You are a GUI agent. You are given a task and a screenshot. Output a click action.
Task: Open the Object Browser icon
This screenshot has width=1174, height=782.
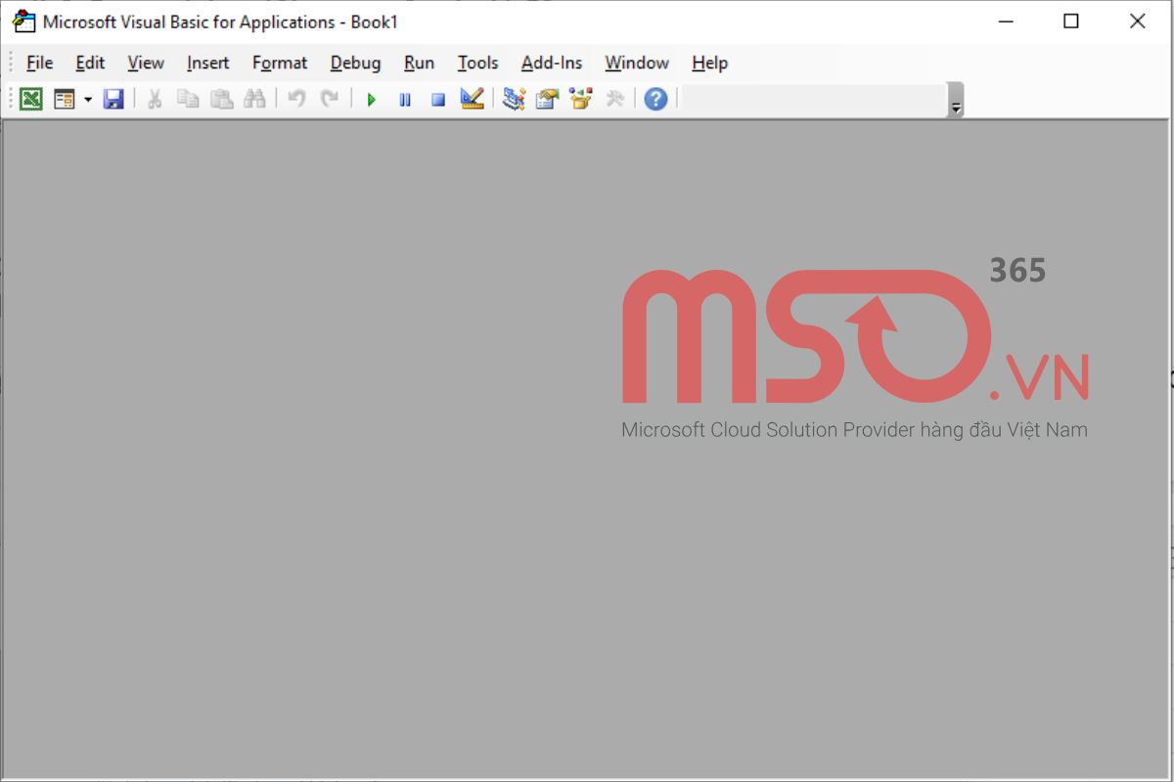581,99
